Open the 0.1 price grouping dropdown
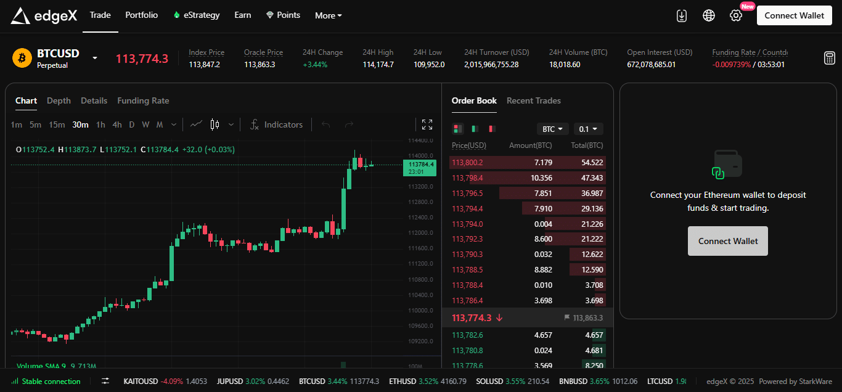 pyautogui.click(x=589, y=129)
